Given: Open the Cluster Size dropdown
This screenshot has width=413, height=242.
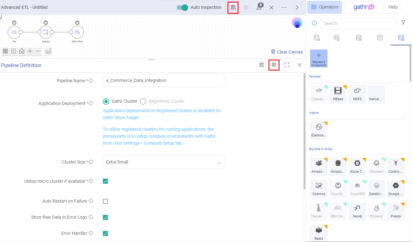Looking at the screenshot, I should (163, 162).
